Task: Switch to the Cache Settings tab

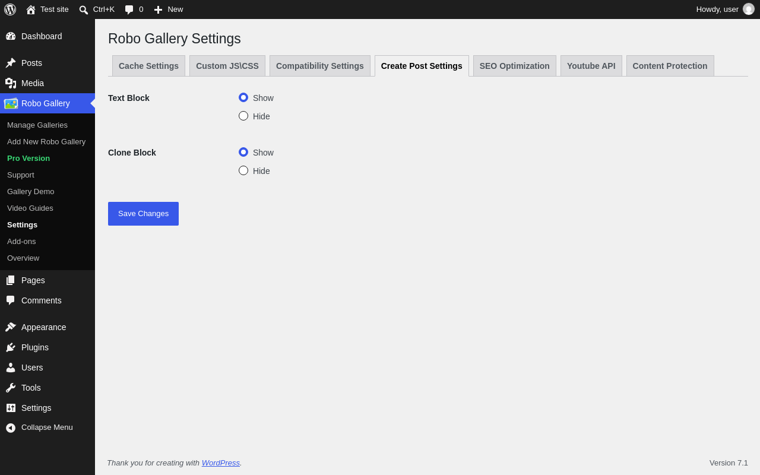Action: click(148, 66)
